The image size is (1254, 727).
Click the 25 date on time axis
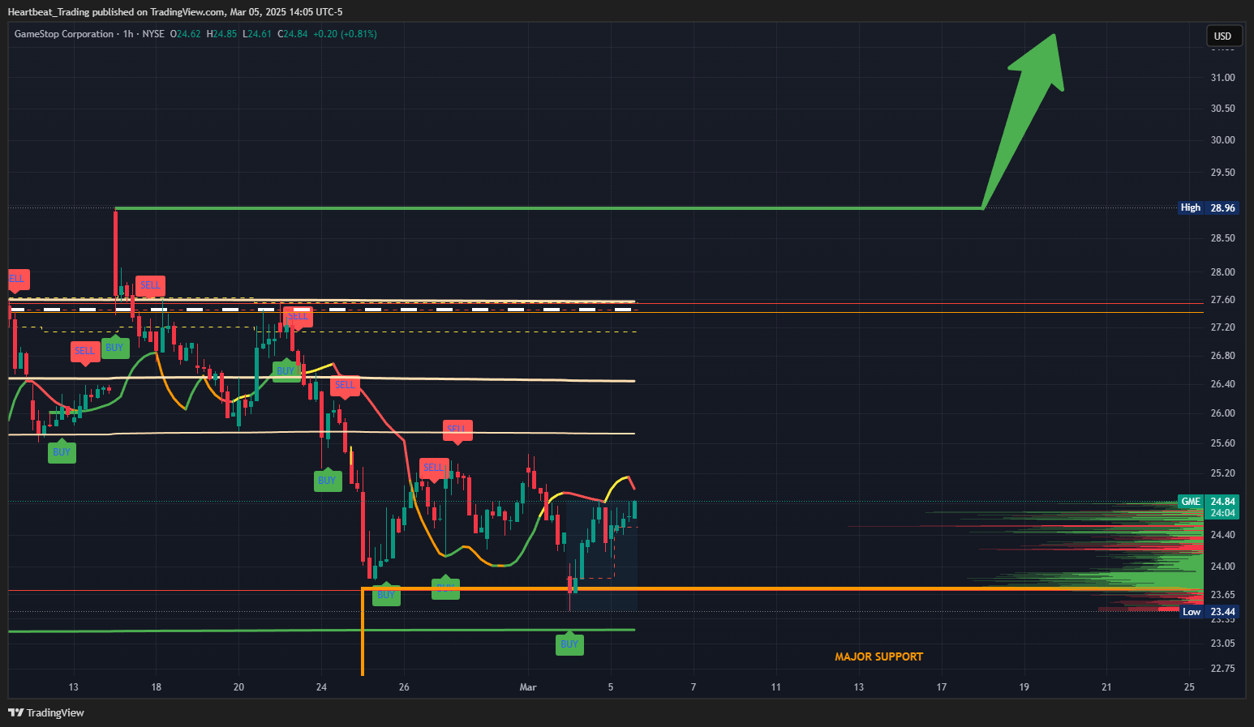(1190, 687)
